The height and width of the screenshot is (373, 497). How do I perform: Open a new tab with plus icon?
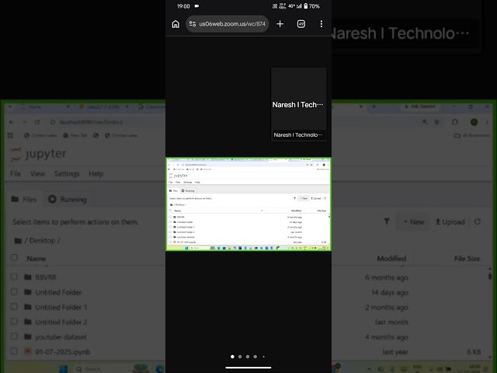(280, 24)
